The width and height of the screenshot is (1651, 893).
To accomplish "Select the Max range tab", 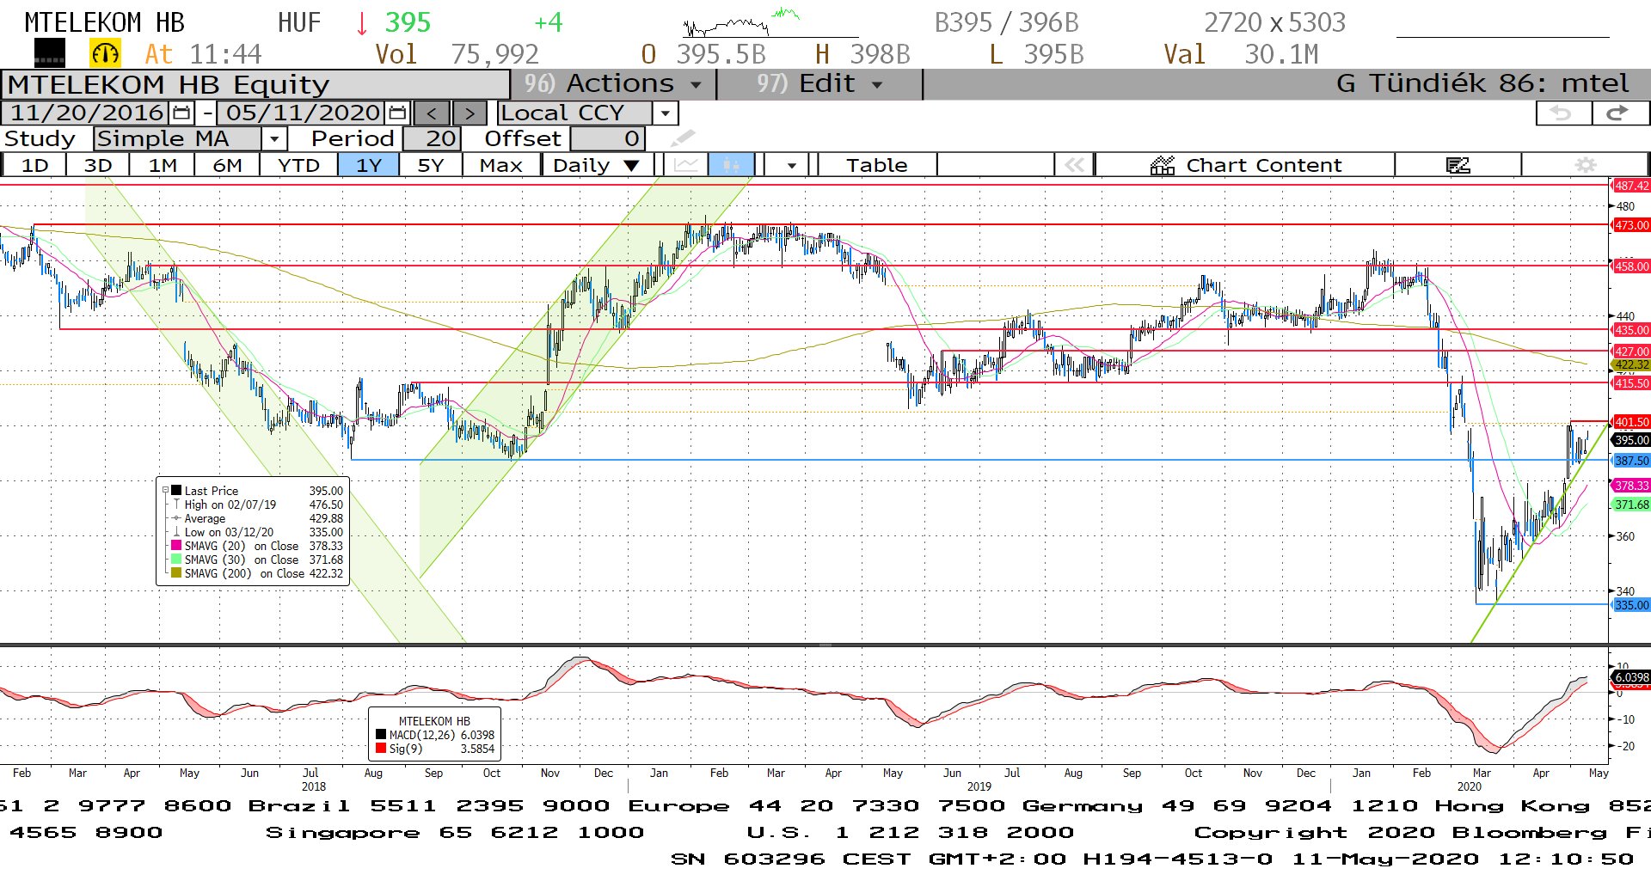I will click(501, 164).
